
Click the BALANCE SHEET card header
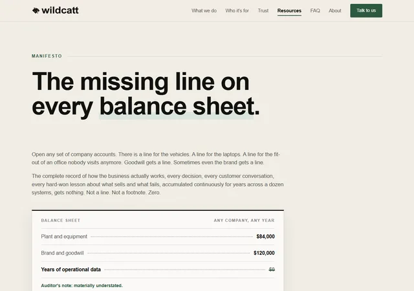click(60, 221)
